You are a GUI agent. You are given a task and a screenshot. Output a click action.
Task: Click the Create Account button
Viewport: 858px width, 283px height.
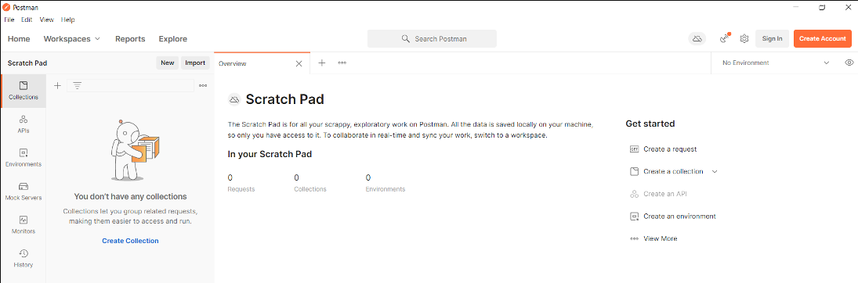tap(823, 39)
